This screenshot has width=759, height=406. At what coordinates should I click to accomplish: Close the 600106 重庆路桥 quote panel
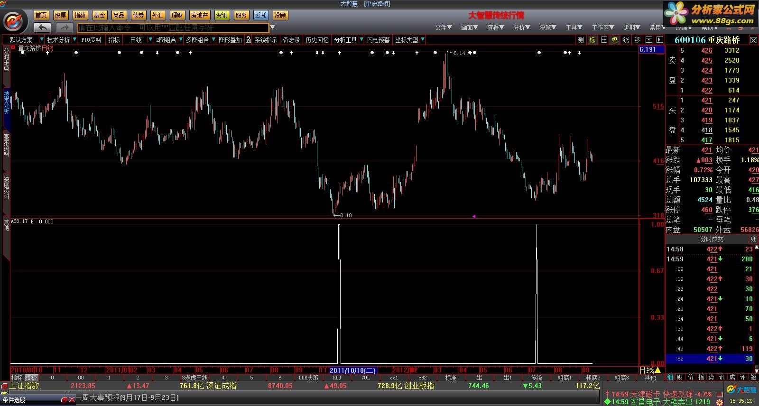753,40
